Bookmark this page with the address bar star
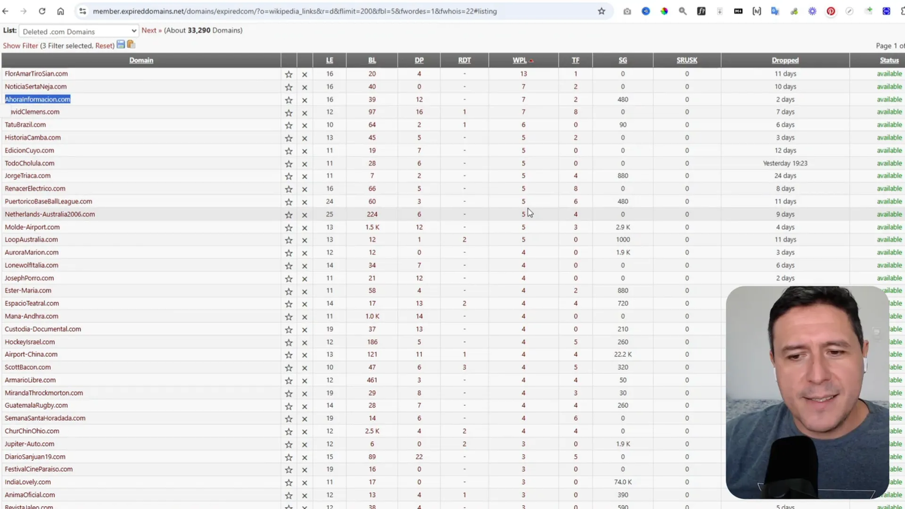Image resolution: width=905 pixels, height=509 pixels. tap(601, 11)
